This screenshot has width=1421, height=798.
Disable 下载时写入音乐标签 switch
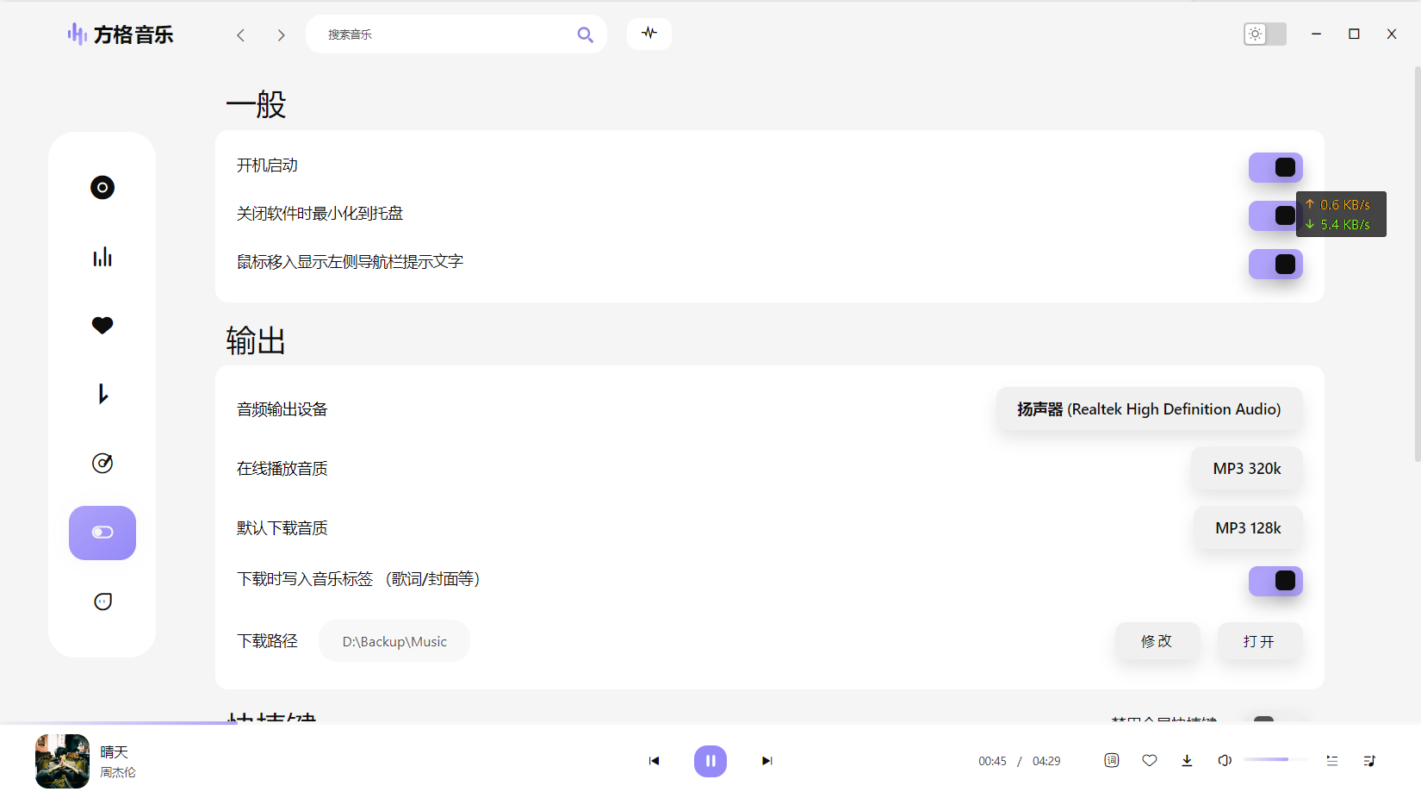[1275, 581]
